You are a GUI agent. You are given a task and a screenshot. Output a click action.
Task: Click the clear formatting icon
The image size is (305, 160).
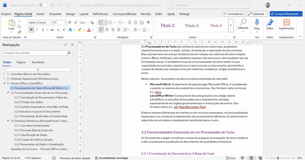92,23
